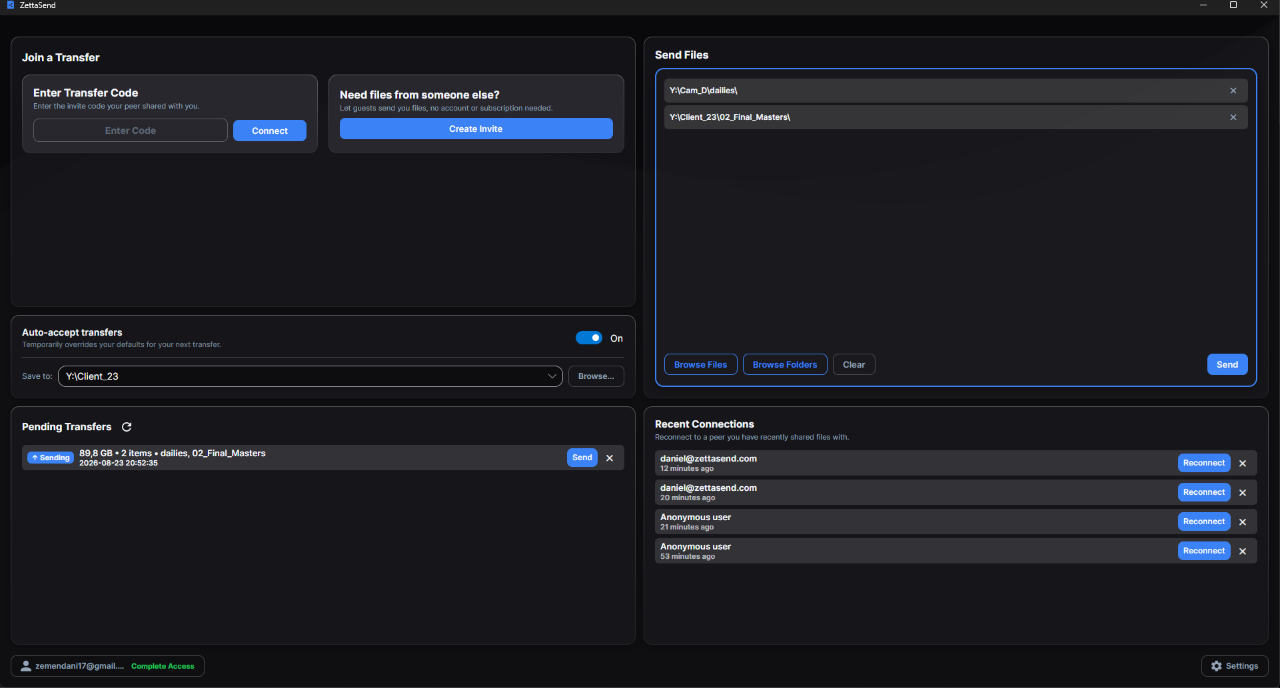Viewport: 1280px width, 688px height.
Task: Reconnect to daniel@zettasend.com from 20 minutes ago
Action: (1204, 492)
